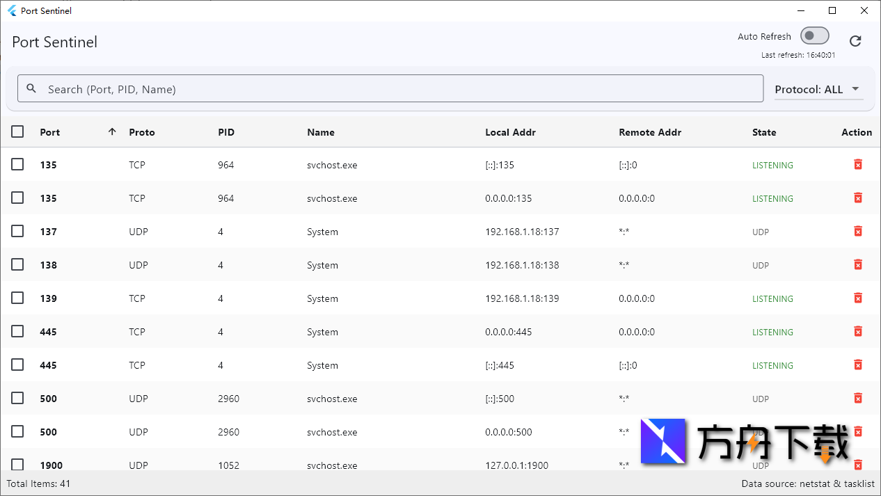Maximize the Port Sentinel window

point(832,10)
